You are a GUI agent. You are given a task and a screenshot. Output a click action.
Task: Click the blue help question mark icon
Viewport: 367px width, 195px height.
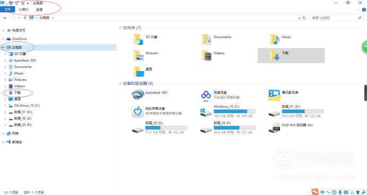click(364, 10)
